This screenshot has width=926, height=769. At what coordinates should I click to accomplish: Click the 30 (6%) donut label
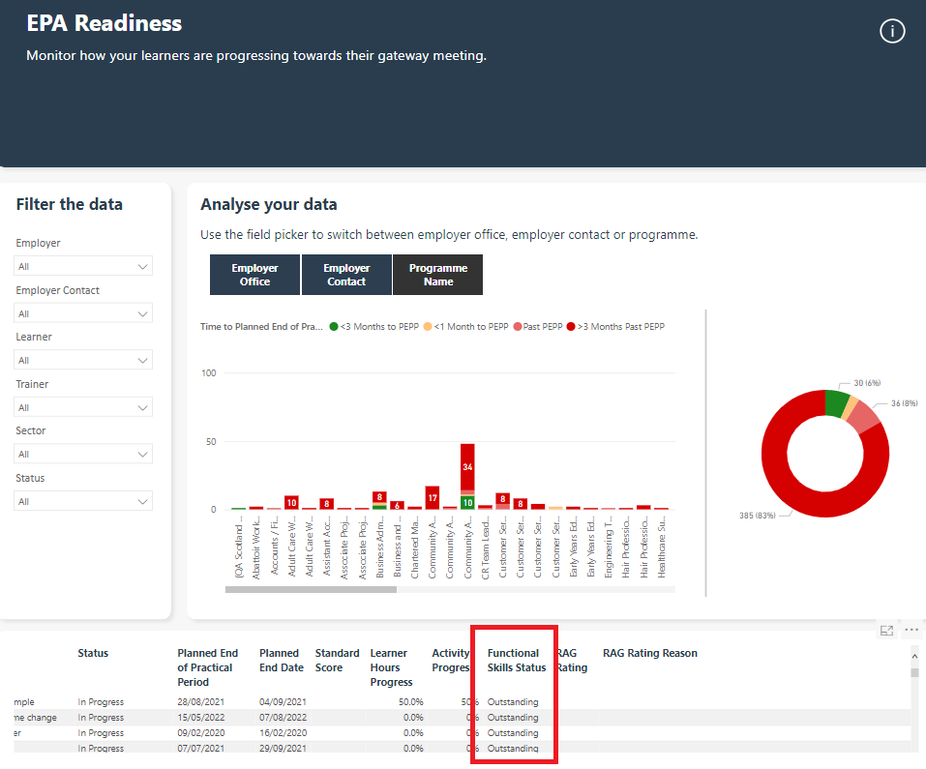(x=867, y=383)
